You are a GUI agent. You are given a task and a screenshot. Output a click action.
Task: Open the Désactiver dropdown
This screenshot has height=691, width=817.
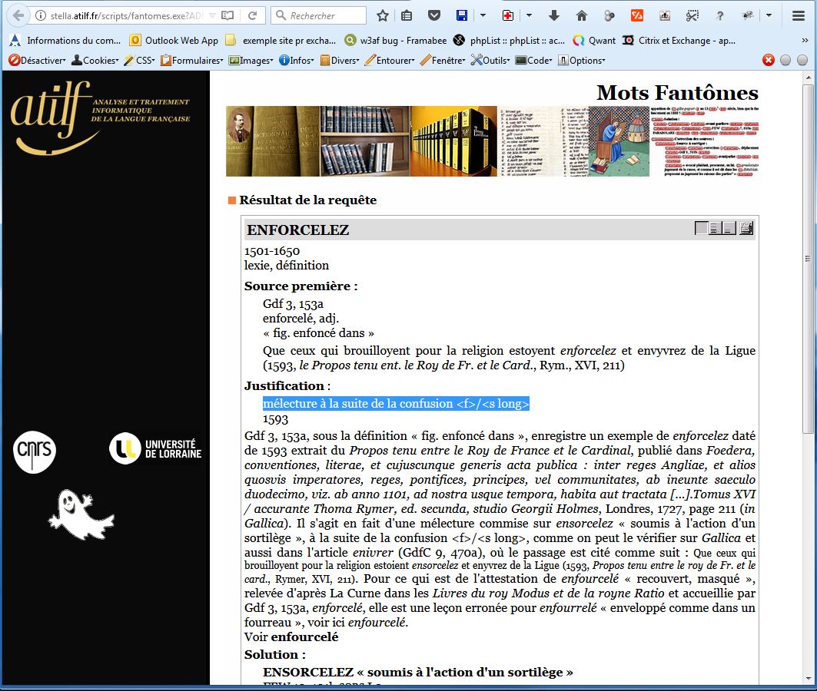point(37,60)
